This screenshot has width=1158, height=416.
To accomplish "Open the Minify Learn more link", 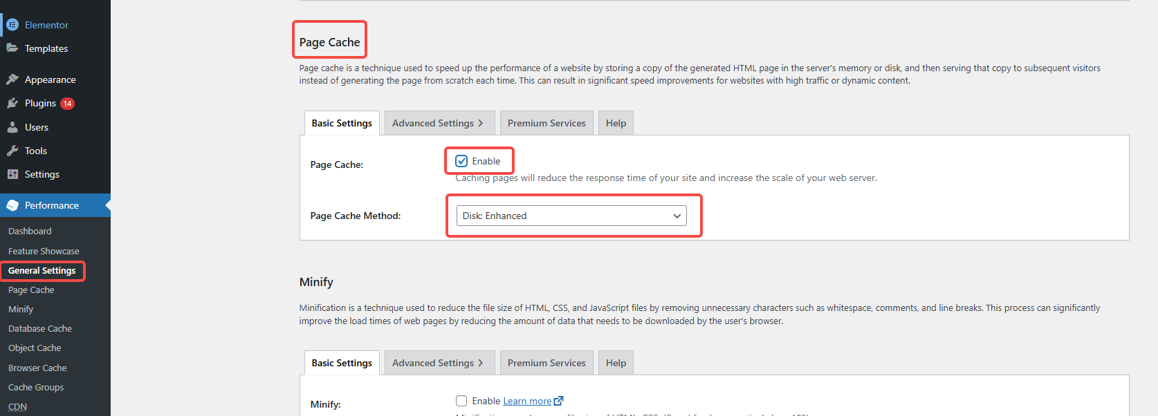I will coord(527,401).
